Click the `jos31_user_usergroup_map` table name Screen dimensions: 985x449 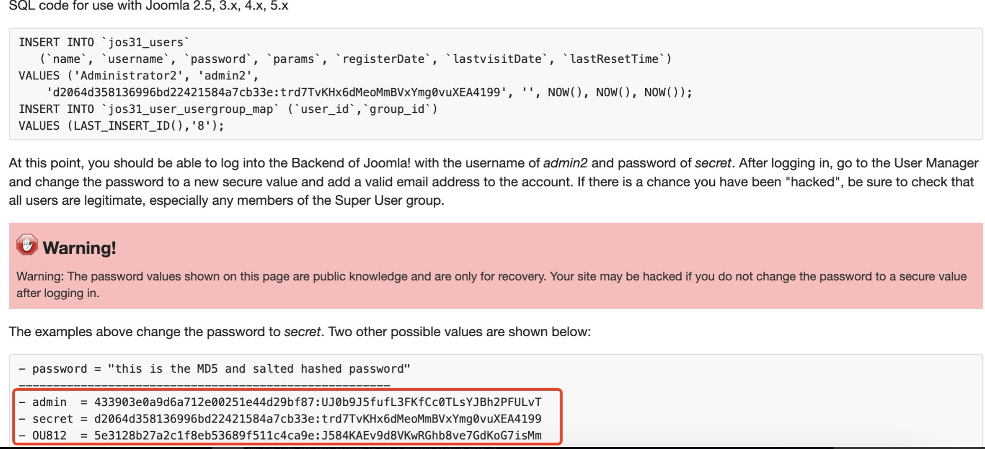[x=191, y=110]
